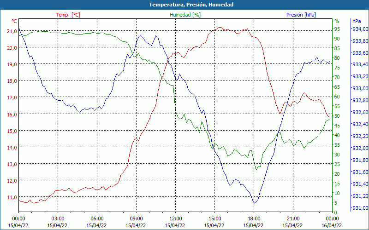Click the 933,00 pressure axis value

click(x=359, y=88)
